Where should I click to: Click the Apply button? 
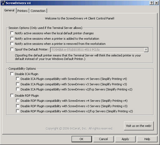pos(125,139)
